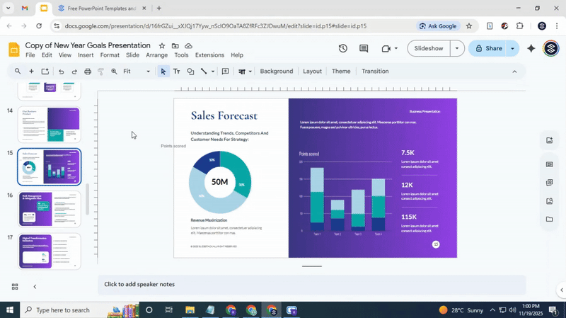Collapse the filmstrip panel arrow
Viewport: 566px width, 318px height.
click(x=35, y=287)
